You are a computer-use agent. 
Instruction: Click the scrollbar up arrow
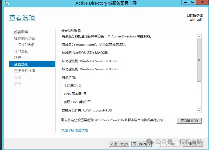point(199,37)
